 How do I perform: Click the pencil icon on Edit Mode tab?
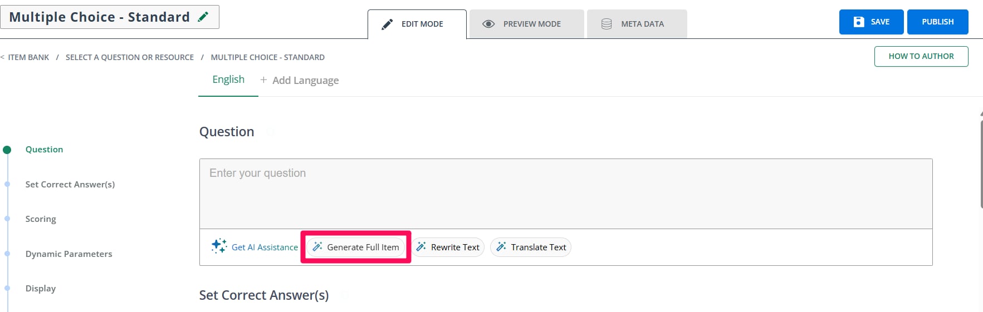pos(387,24)
